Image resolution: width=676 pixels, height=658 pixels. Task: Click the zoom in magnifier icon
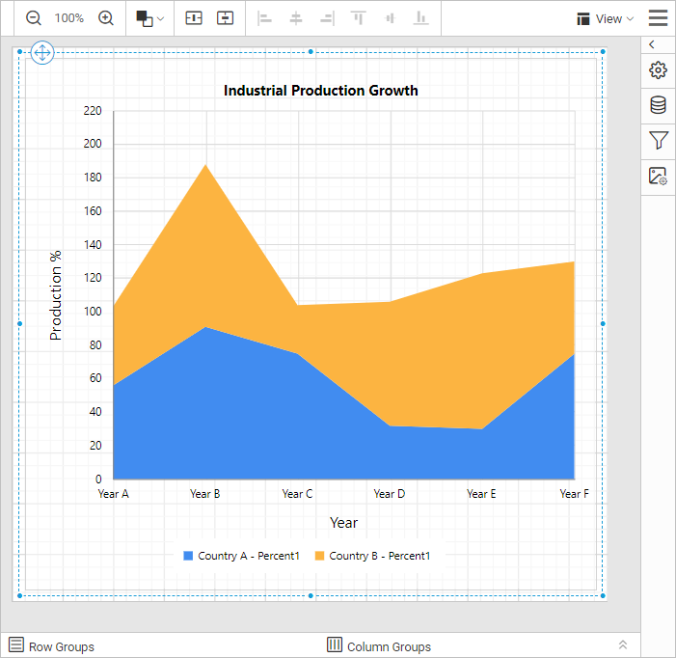(x=106, y=18)
